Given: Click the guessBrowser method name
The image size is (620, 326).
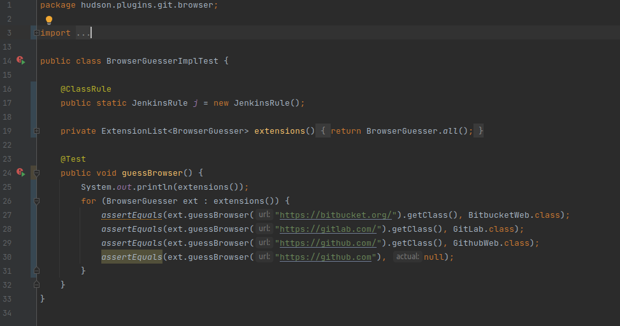Looking at the screenshot, I should pos(152,173).
